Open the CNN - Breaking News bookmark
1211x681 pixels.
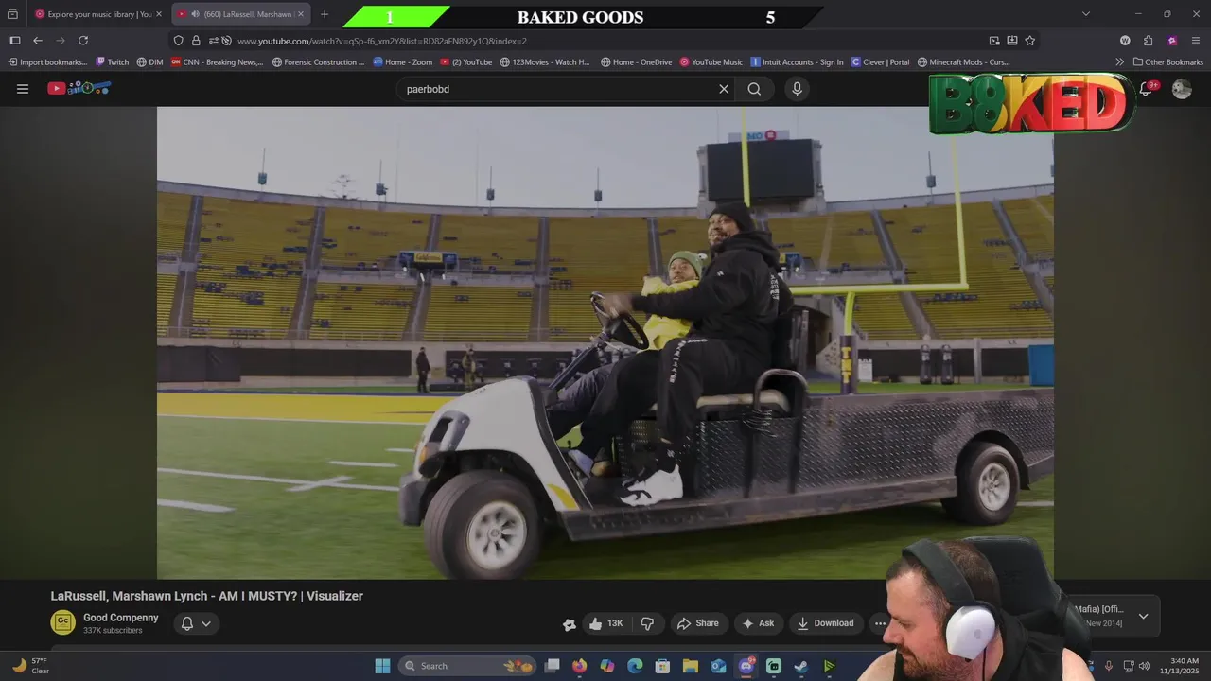tap(218, 62)
